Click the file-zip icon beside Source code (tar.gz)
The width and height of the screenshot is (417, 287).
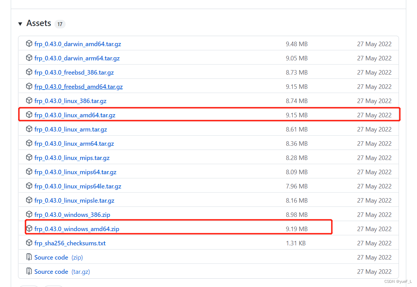click(29, 271)
